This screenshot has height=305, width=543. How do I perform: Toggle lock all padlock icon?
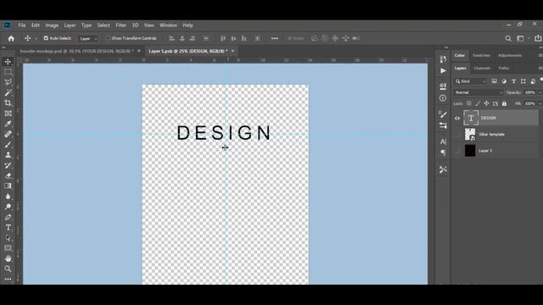(x=504, y=103)
